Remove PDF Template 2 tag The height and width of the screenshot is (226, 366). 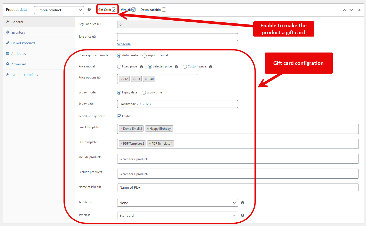point(122,144)
